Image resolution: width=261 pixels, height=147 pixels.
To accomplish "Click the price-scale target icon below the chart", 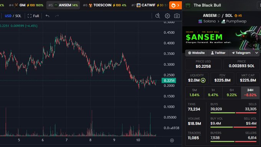I will tap(172, 141).
